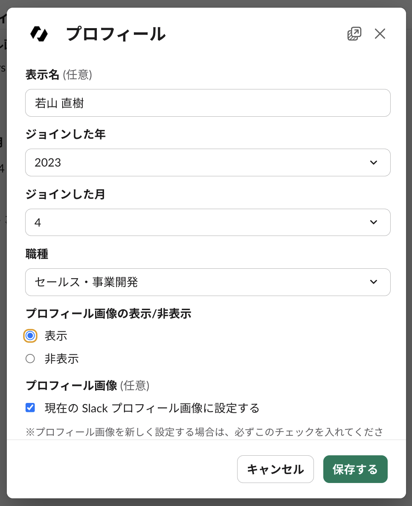
Task: Click the 非表示 label text
Action: coord(62,359)
